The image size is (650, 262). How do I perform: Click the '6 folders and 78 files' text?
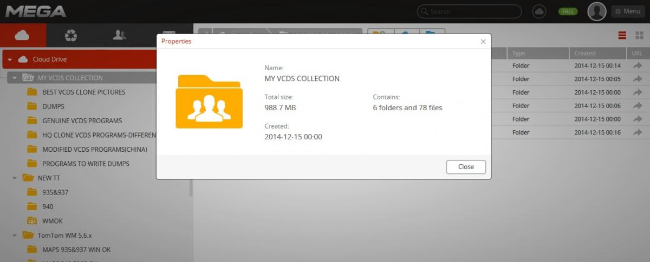tap(407, 108)
